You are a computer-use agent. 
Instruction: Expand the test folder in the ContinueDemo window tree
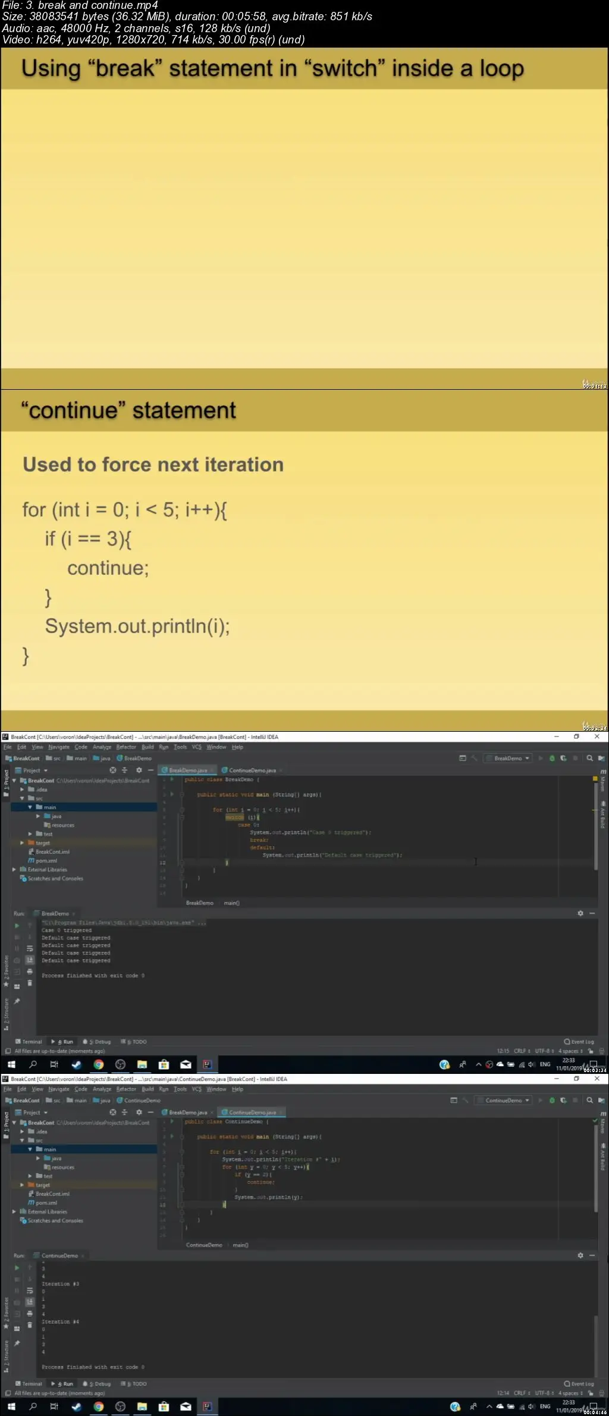point(30,1176)
